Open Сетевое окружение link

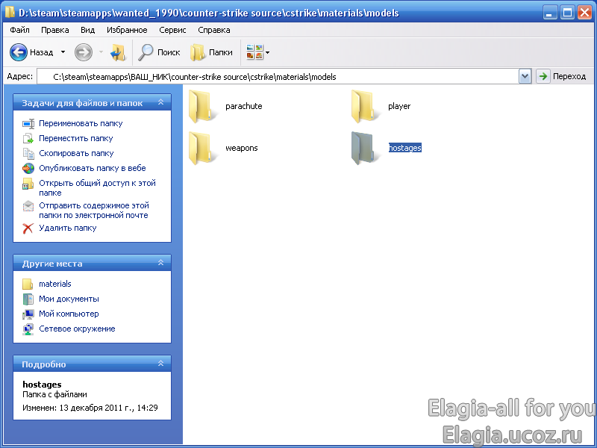click(77, 329)
